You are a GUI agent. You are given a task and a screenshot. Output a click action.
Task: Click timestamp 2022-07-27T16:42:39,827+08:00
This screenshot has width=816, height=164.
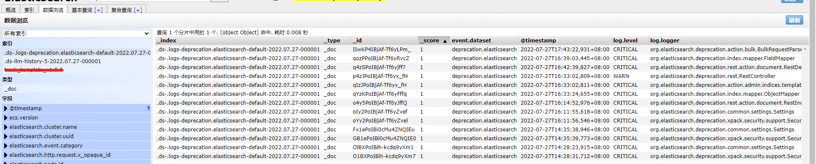(565, 67)
